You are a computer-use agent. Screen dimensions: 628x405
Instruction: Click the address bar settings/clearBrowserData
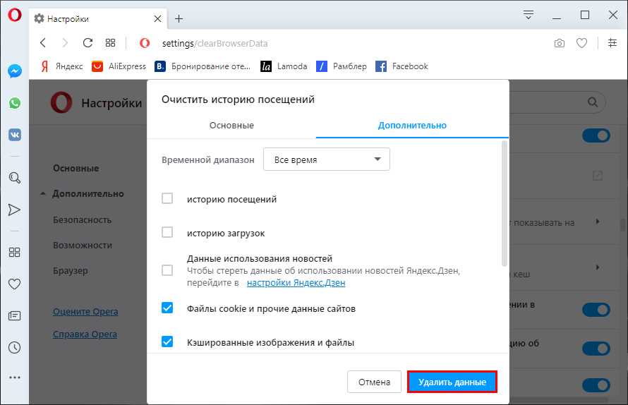coord(215,43)
